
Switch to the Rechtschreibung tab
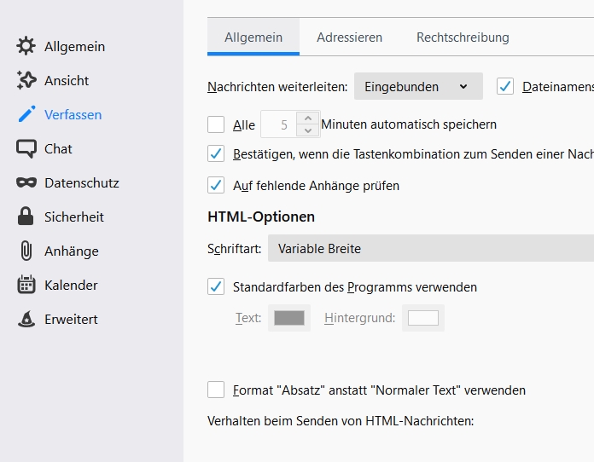pos(463,38)
